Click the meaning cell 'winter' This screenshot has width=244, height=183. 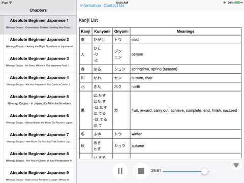tap(186, 134)
